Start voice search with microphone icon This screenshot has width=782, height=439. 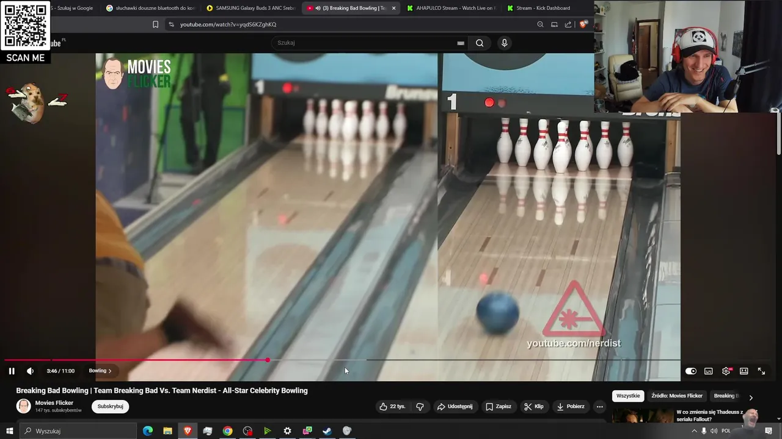tap(504, 43)
